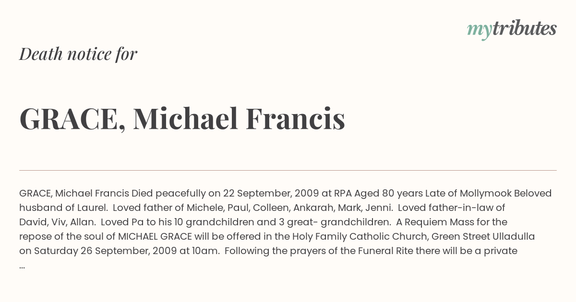This screenshot has height=302, width=576.
Task: Select 'Mollymook' in the first line
Action: (485, 194)
